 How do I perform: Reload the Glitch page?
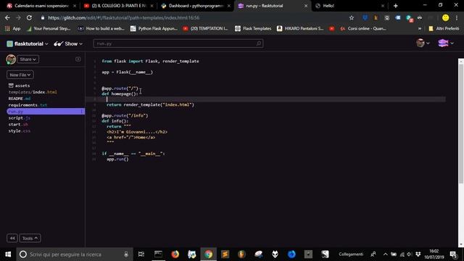point(29,17)
